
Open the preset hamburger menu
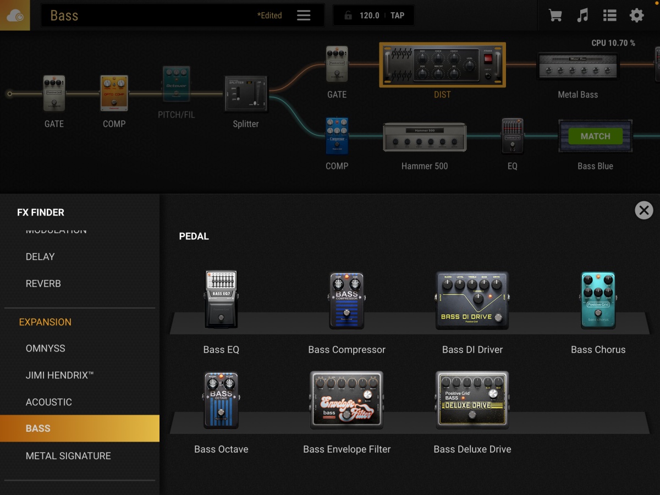(304, 15)
